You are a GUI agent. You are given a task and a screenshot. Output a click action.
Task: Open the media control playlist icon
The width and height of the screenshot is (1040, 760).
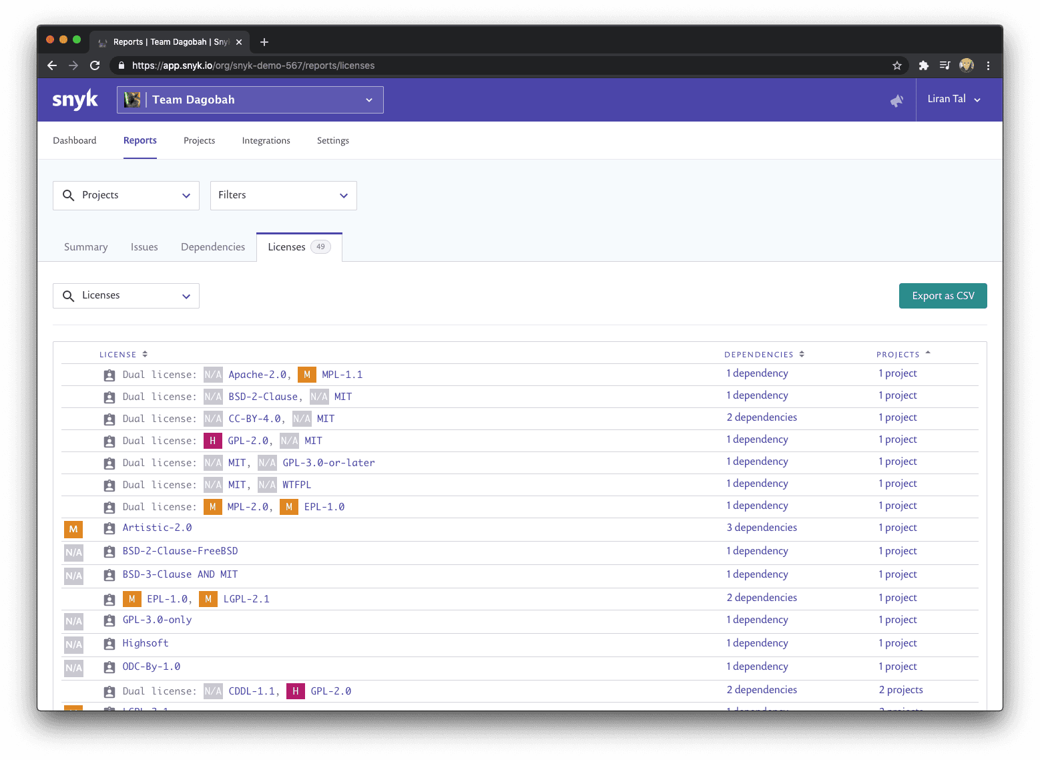pos(945,65)
